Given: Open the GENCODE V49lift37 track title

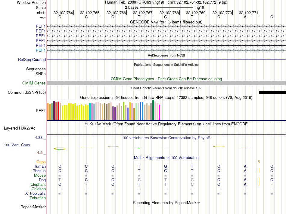Looking at the screenshot, I should click(x=166, y=22).
